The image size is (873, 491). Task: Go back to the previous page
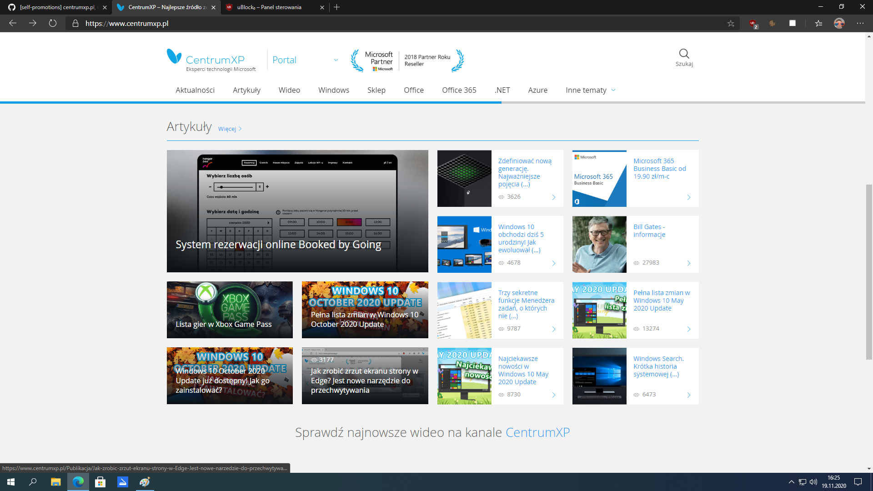(13, 23)
